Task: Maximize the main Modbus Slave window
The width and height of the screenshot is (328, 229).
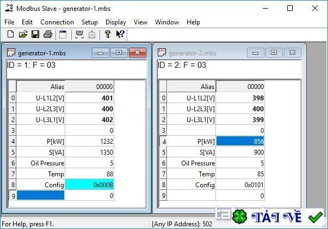Action: point(290,8)
